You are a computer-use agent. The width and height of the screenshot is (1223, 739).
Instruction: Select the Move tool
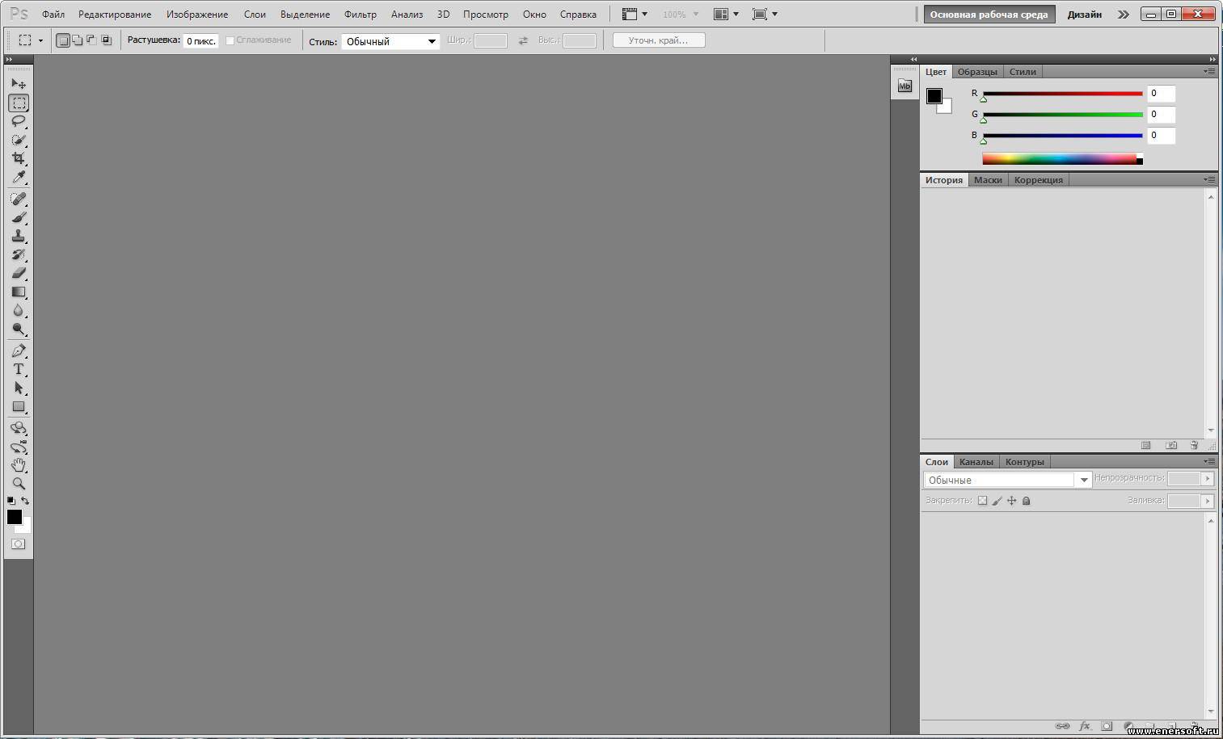point(19,84)
